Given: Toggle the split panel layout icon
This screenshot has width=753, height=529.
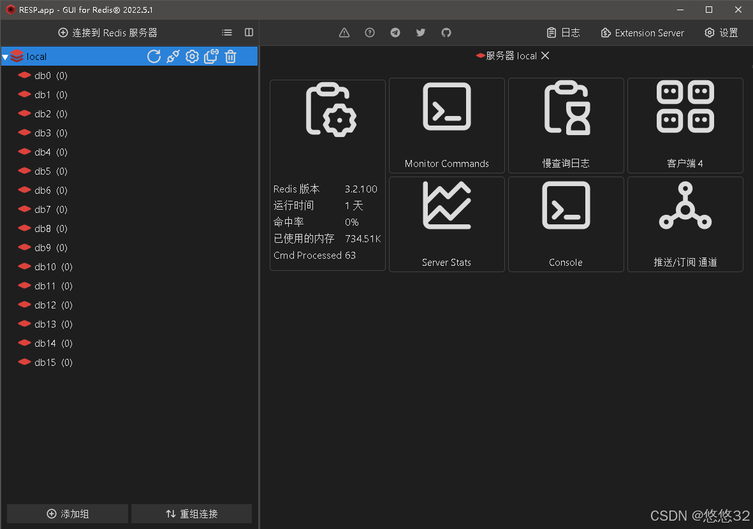Looking at the screenshot, I should (248, 33).
